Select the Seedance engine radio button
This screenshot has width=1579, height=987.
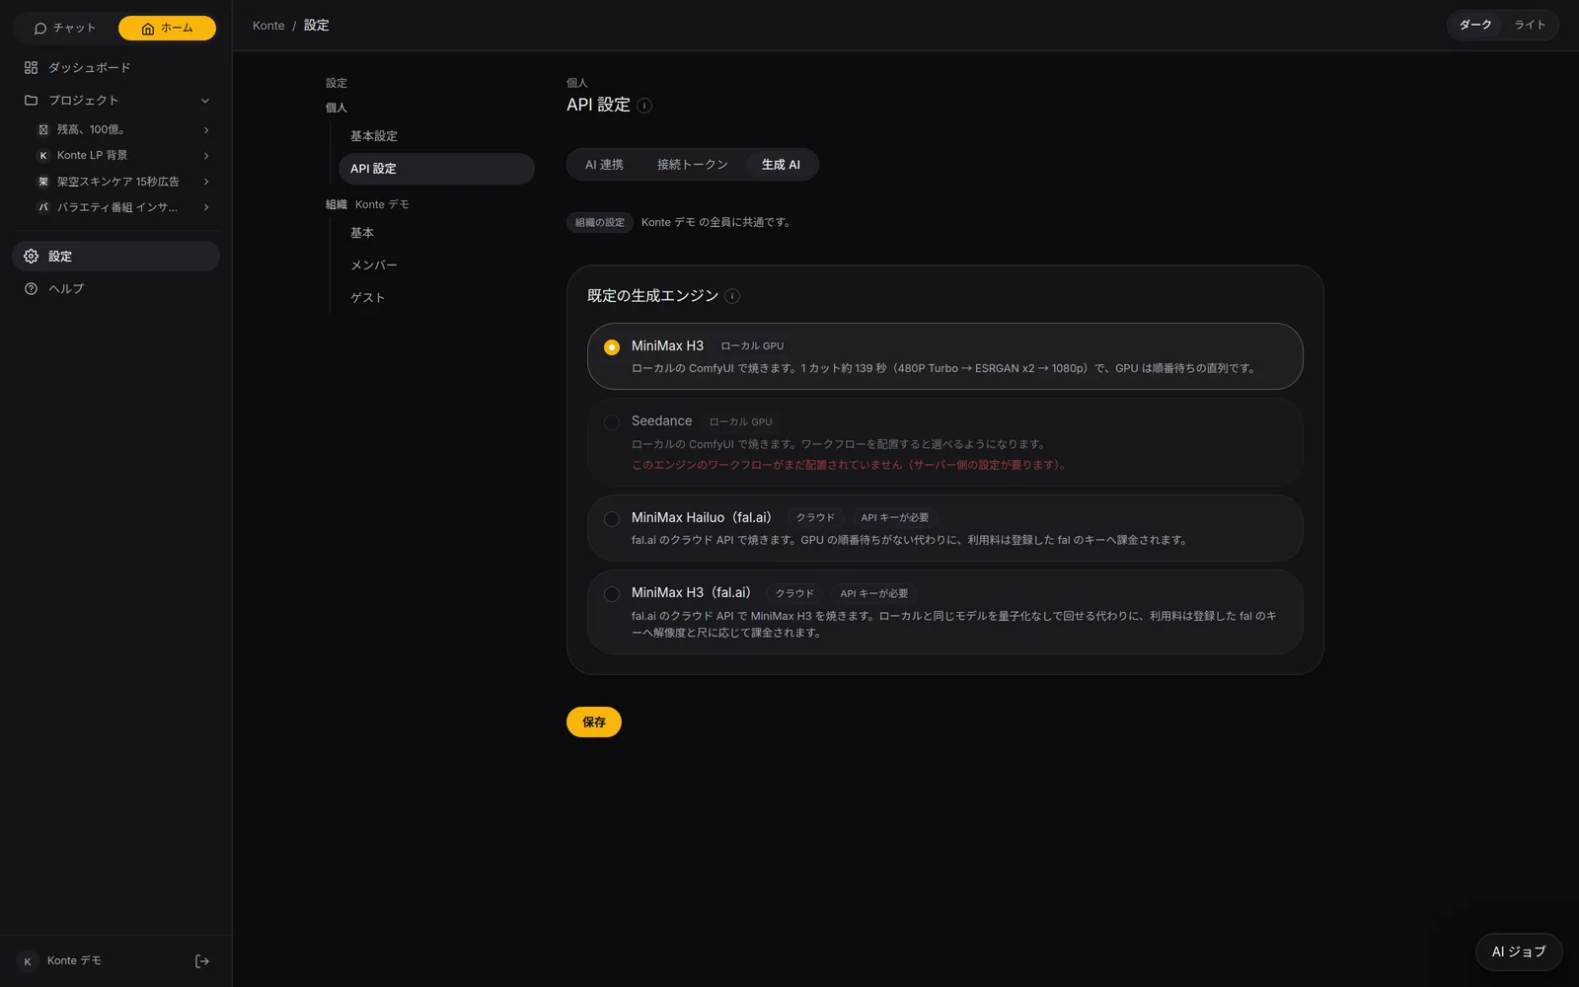[x=612, y=422]
